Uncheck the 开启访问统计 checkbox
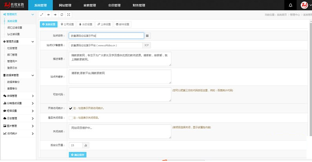The height and width of the screenshot is (162, 312). [71, 108]
